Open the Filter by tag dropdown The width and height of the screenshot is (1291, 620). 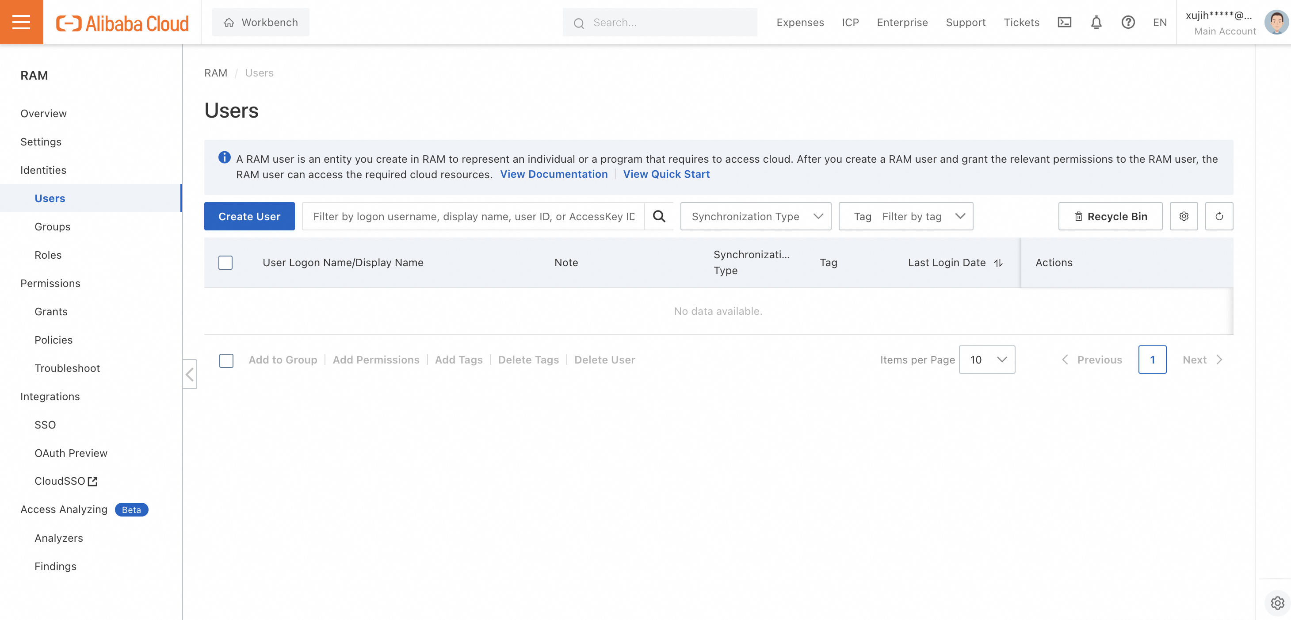point(905,216)
